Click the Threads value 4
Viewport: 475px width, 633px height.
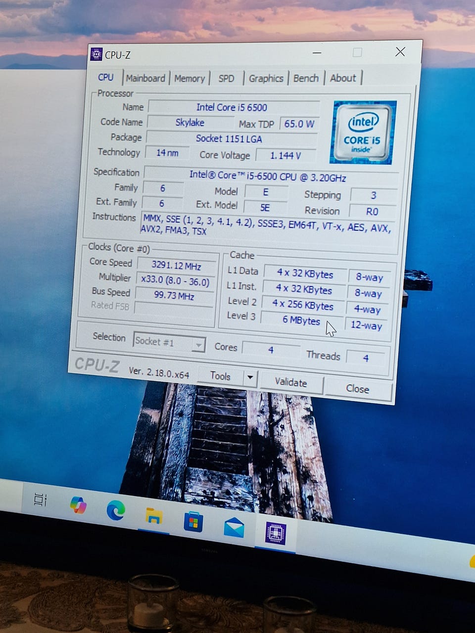pyautogui.click(x=366, y=358)
